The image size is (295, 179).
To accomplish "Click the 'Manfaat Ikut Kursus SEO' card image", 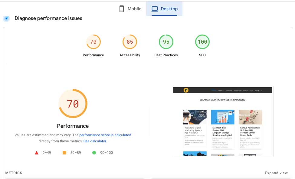I will [223, 117].
